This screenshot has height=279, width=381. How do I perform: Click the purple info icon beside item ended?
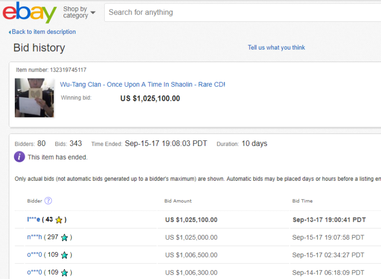[x=19, y=157]
